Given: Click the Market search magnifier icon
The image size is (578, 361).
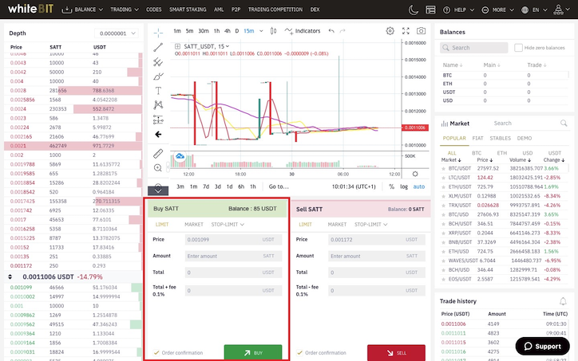Looking at the screenshot, I should [564, 124].
